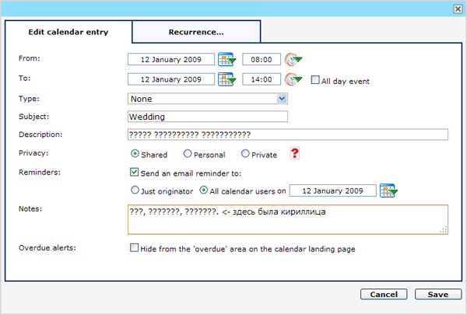
Task: Select the Edit calendar entry tab
Action: coord(68,32)
